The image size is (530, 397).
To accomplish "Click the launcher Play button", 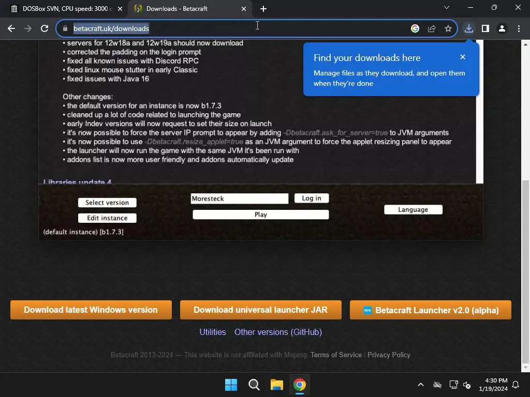I will point(261,215).
